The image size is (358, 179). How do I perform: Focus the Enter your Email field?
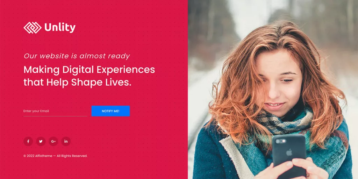(x=55, y=111)
